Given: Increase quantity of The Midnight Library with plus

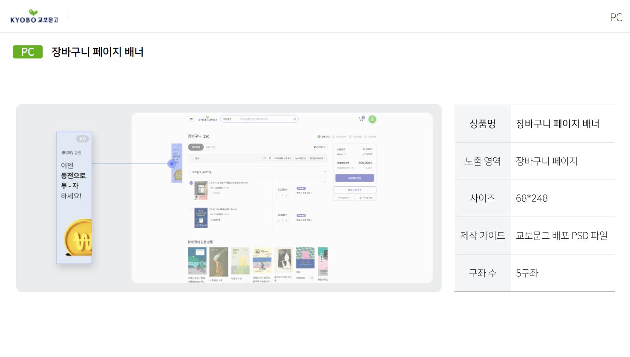Looking at the screenshot, I should click(x=287, y=220).
